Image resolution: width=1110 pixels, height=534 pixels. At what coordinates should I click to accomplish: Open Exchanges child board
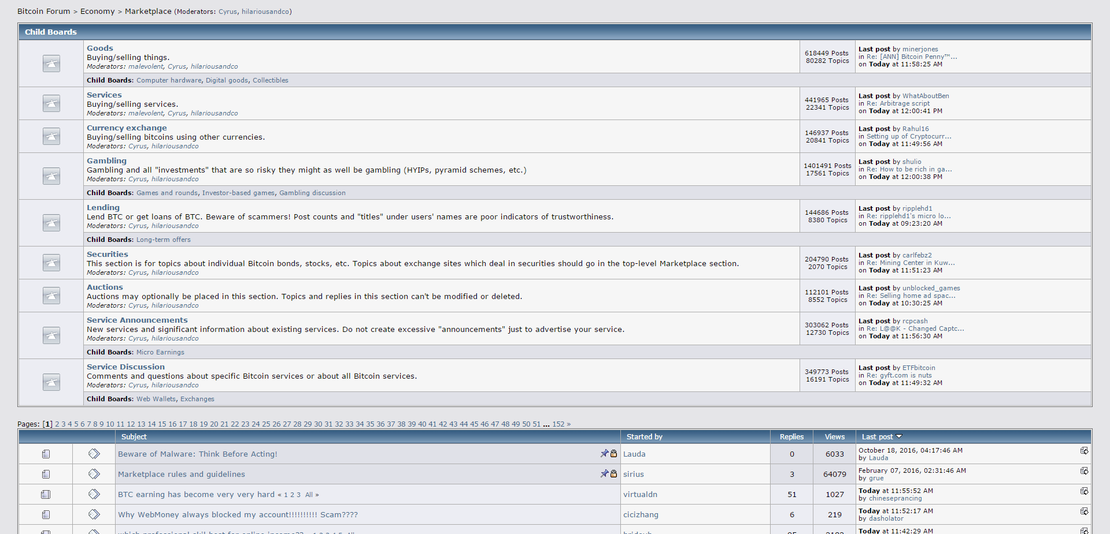pos(197,399)
